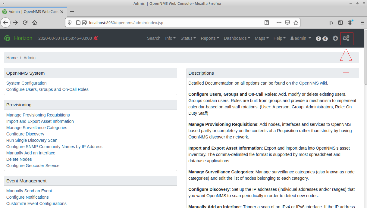The width and height of the screenshot is (367, 208).
Task: Open Import and Export Asset Information
Action: pyautogui.click(x=40, y=121)
